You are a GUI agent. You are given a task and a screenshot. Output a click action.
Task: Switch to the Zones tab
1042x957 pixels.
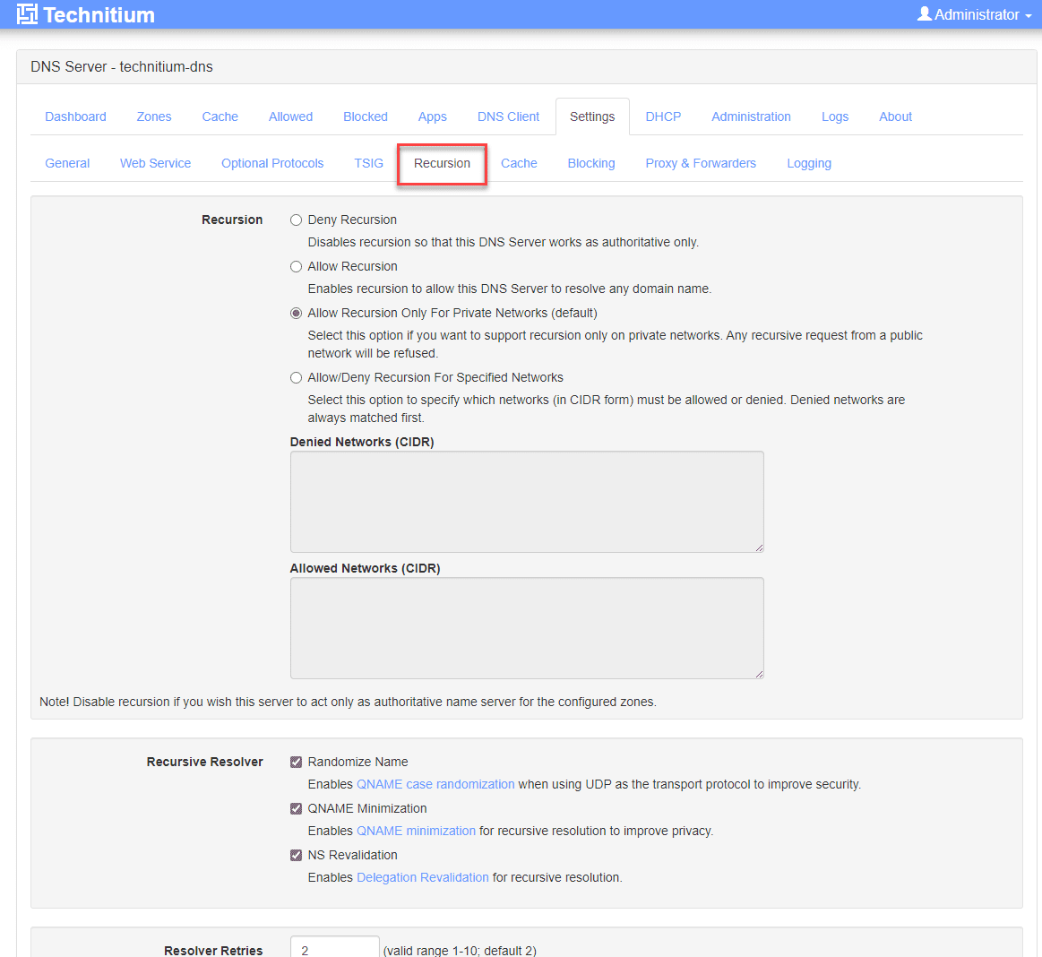coord(154,117)
